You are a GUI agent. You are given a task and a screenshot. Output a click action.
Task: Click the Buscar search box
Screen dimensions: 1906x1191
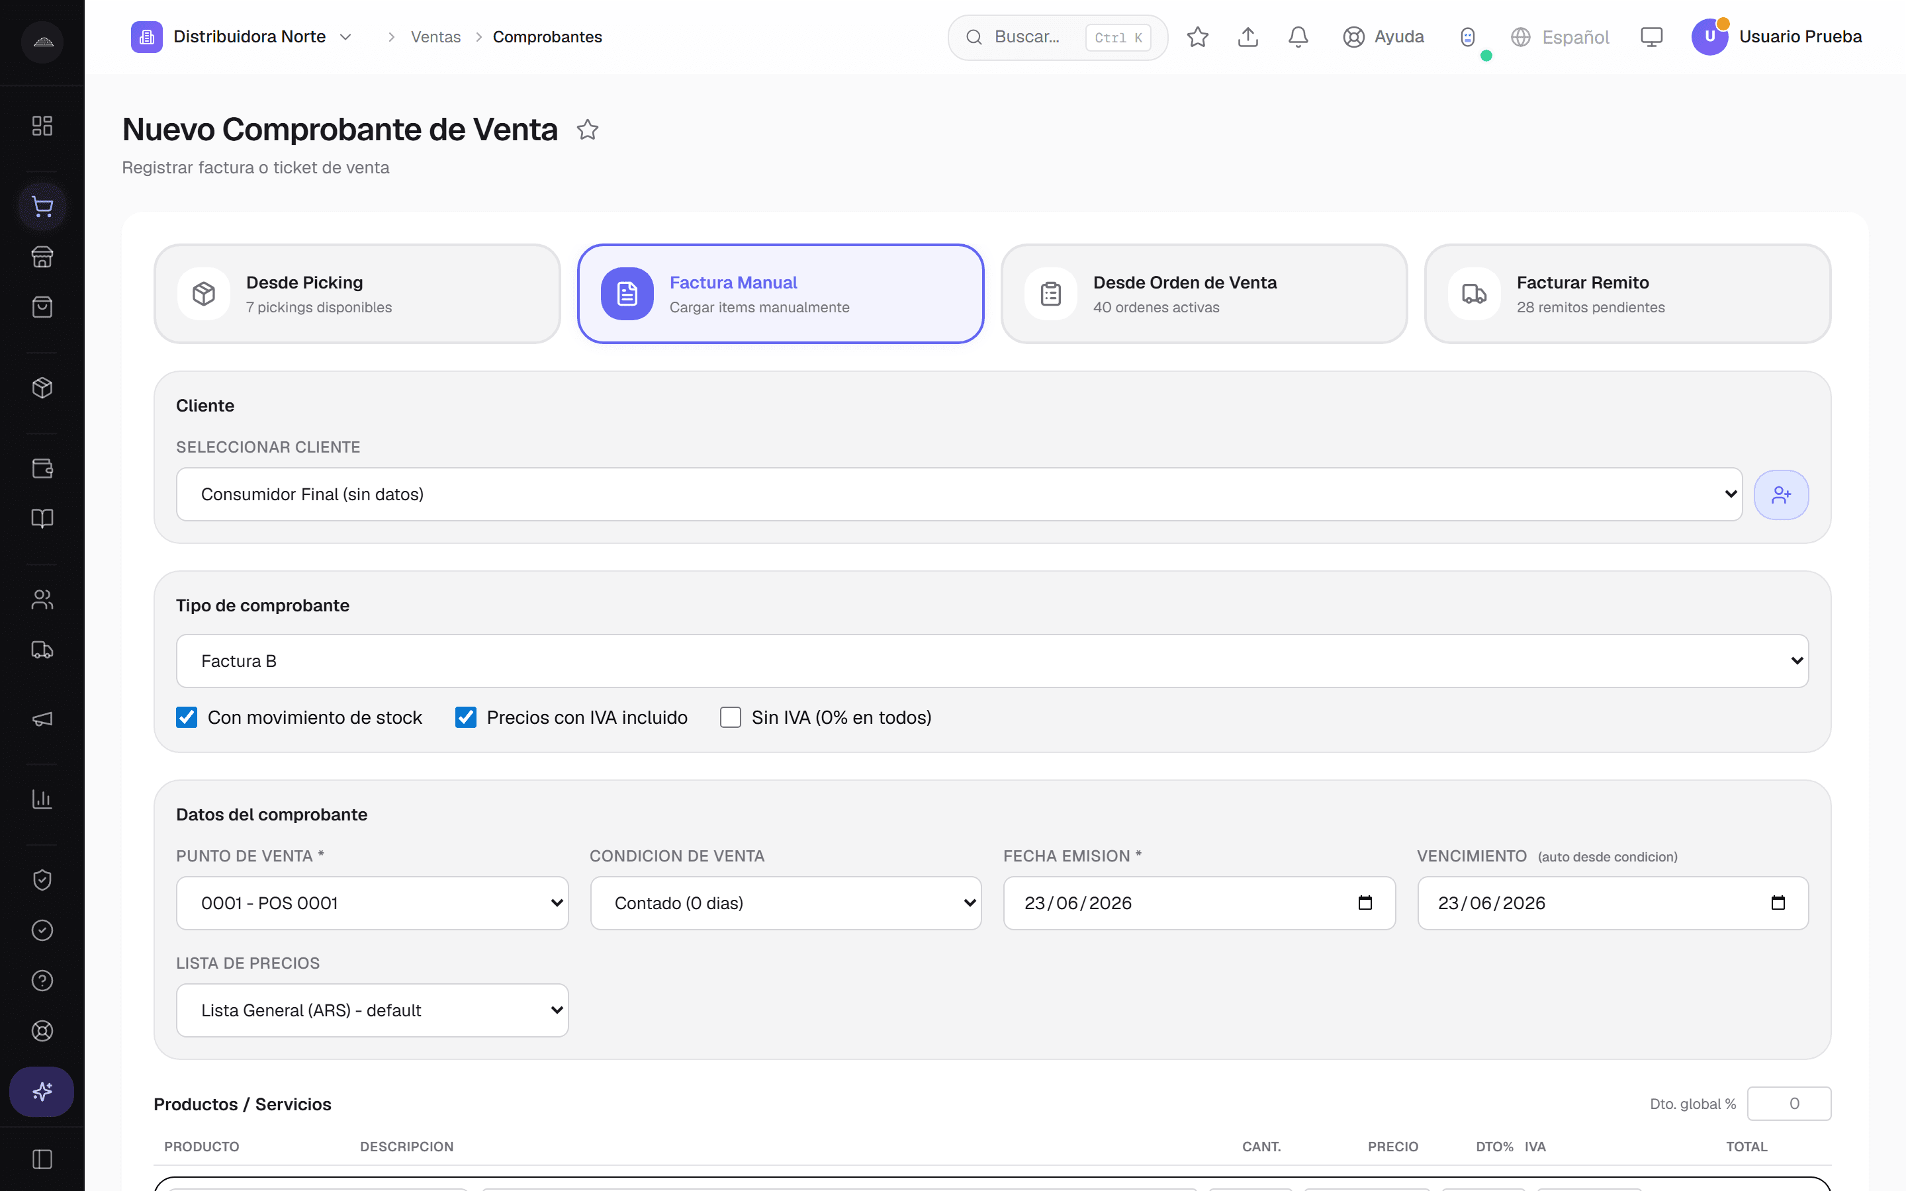pos(1057,37)
